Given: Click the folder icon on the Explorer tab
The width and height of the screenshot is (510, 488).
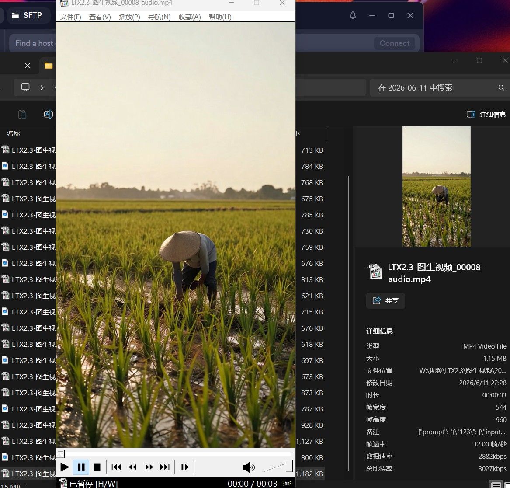Looking at the screenshot, I should (x=49, y=66).
